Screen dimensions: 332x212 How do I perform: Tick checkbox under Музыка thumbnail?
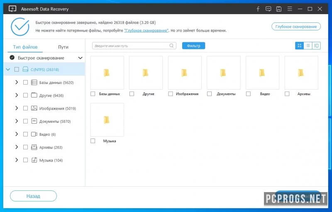pos(93,141)
